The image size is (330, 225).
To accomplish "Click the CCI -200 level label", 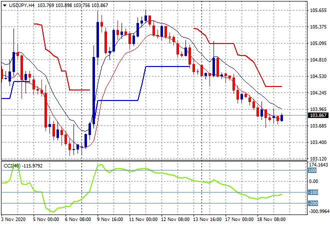I will [x=312, y=203].
